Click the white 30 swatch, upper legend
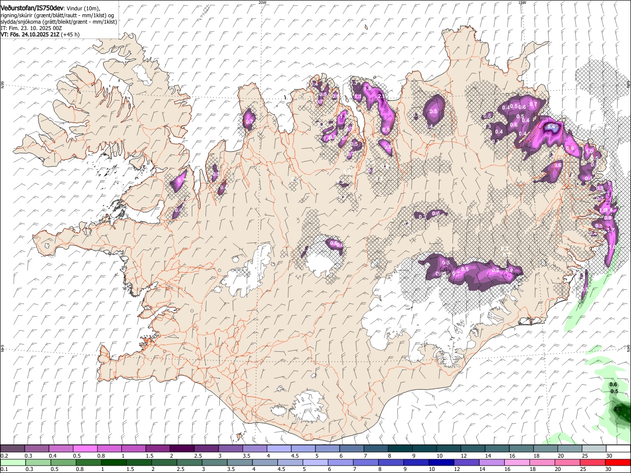Image resolution: width=631 pixels, height=473 pixels. click(618, 449)
